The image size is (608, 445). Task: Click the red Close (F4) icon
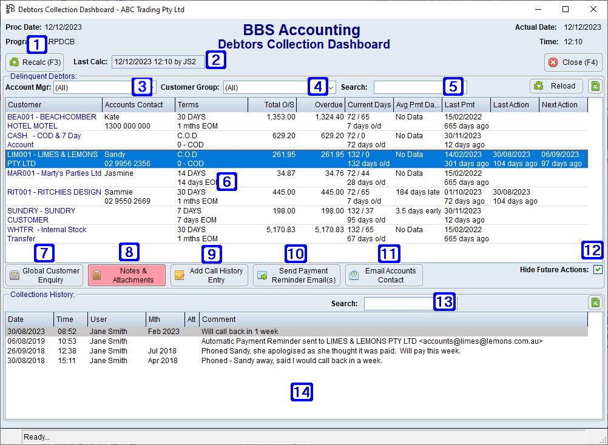553,62
